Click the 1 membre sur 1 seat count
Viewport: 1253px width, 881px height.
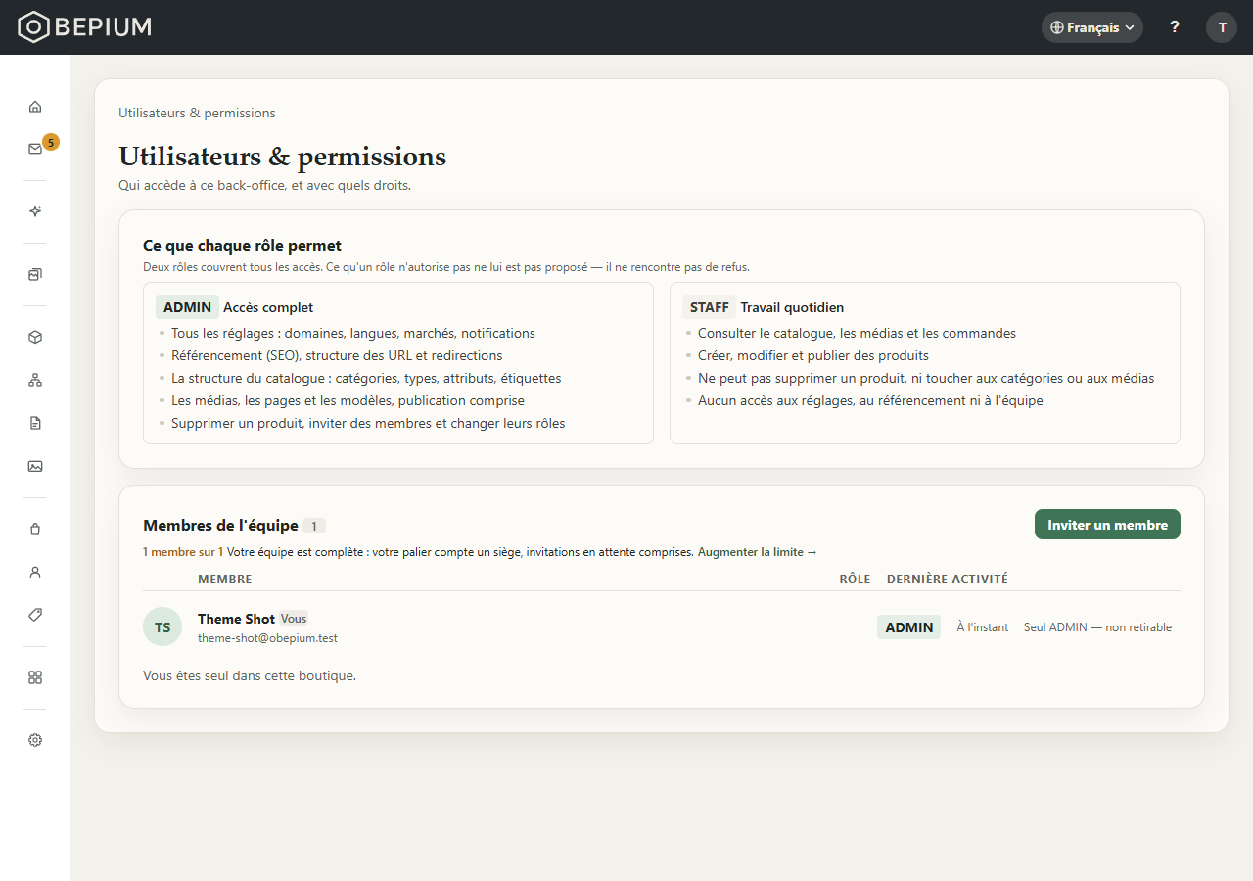point(183,552)
